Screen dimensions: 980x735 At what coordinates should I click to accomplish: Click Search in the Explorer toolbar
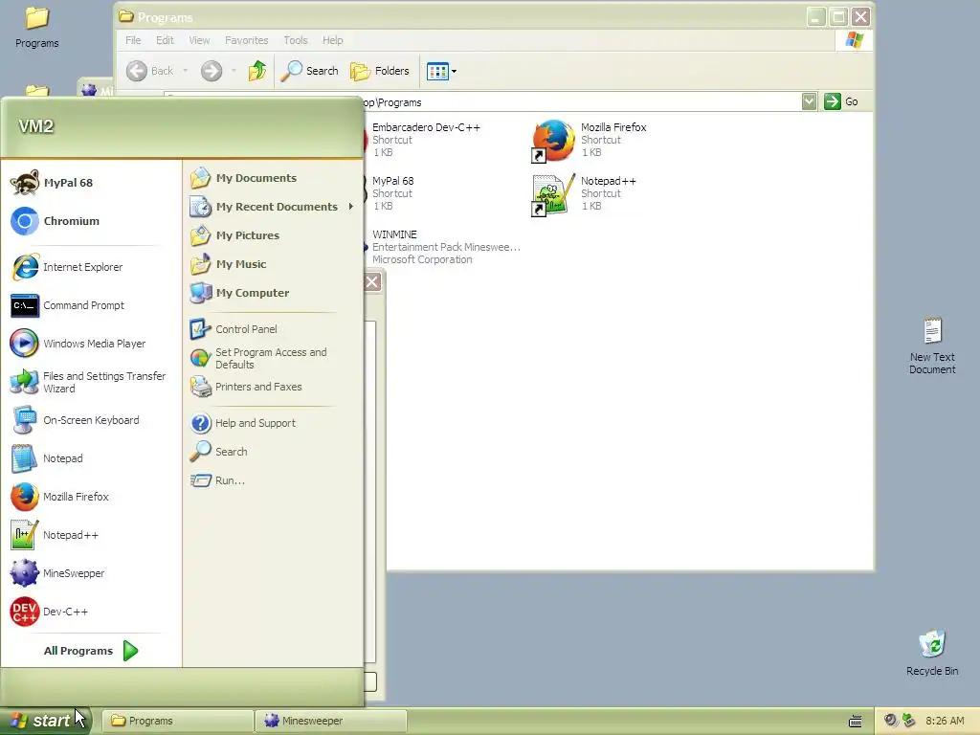click(x=309, y=71)
